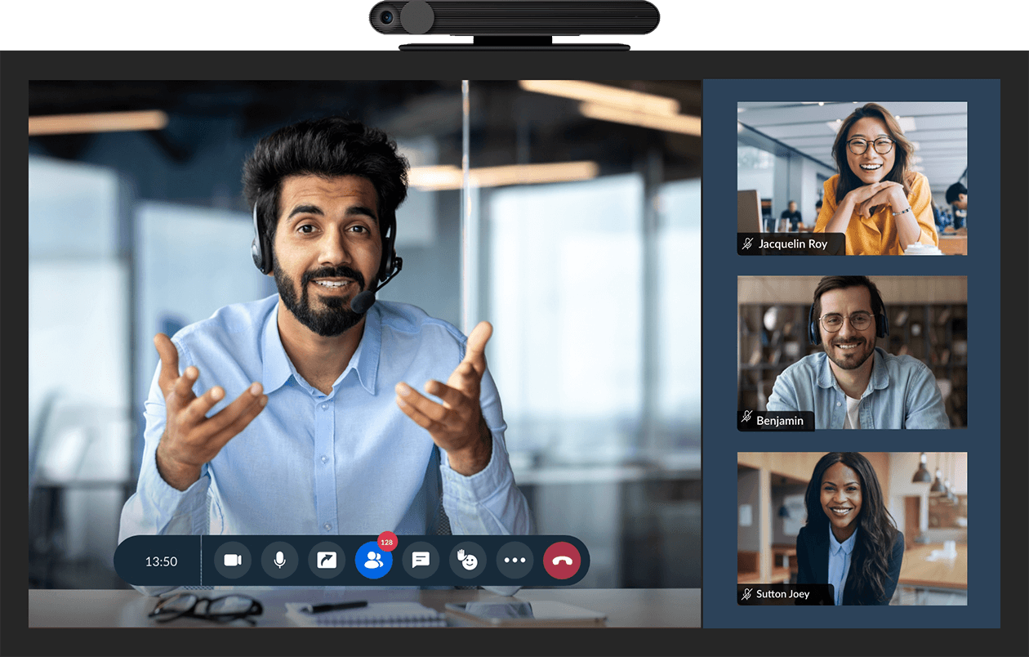The height and width of the screenshot is (657, 1029).
Task: Expand the three-dot more options menu
Action: click(514, 561)
